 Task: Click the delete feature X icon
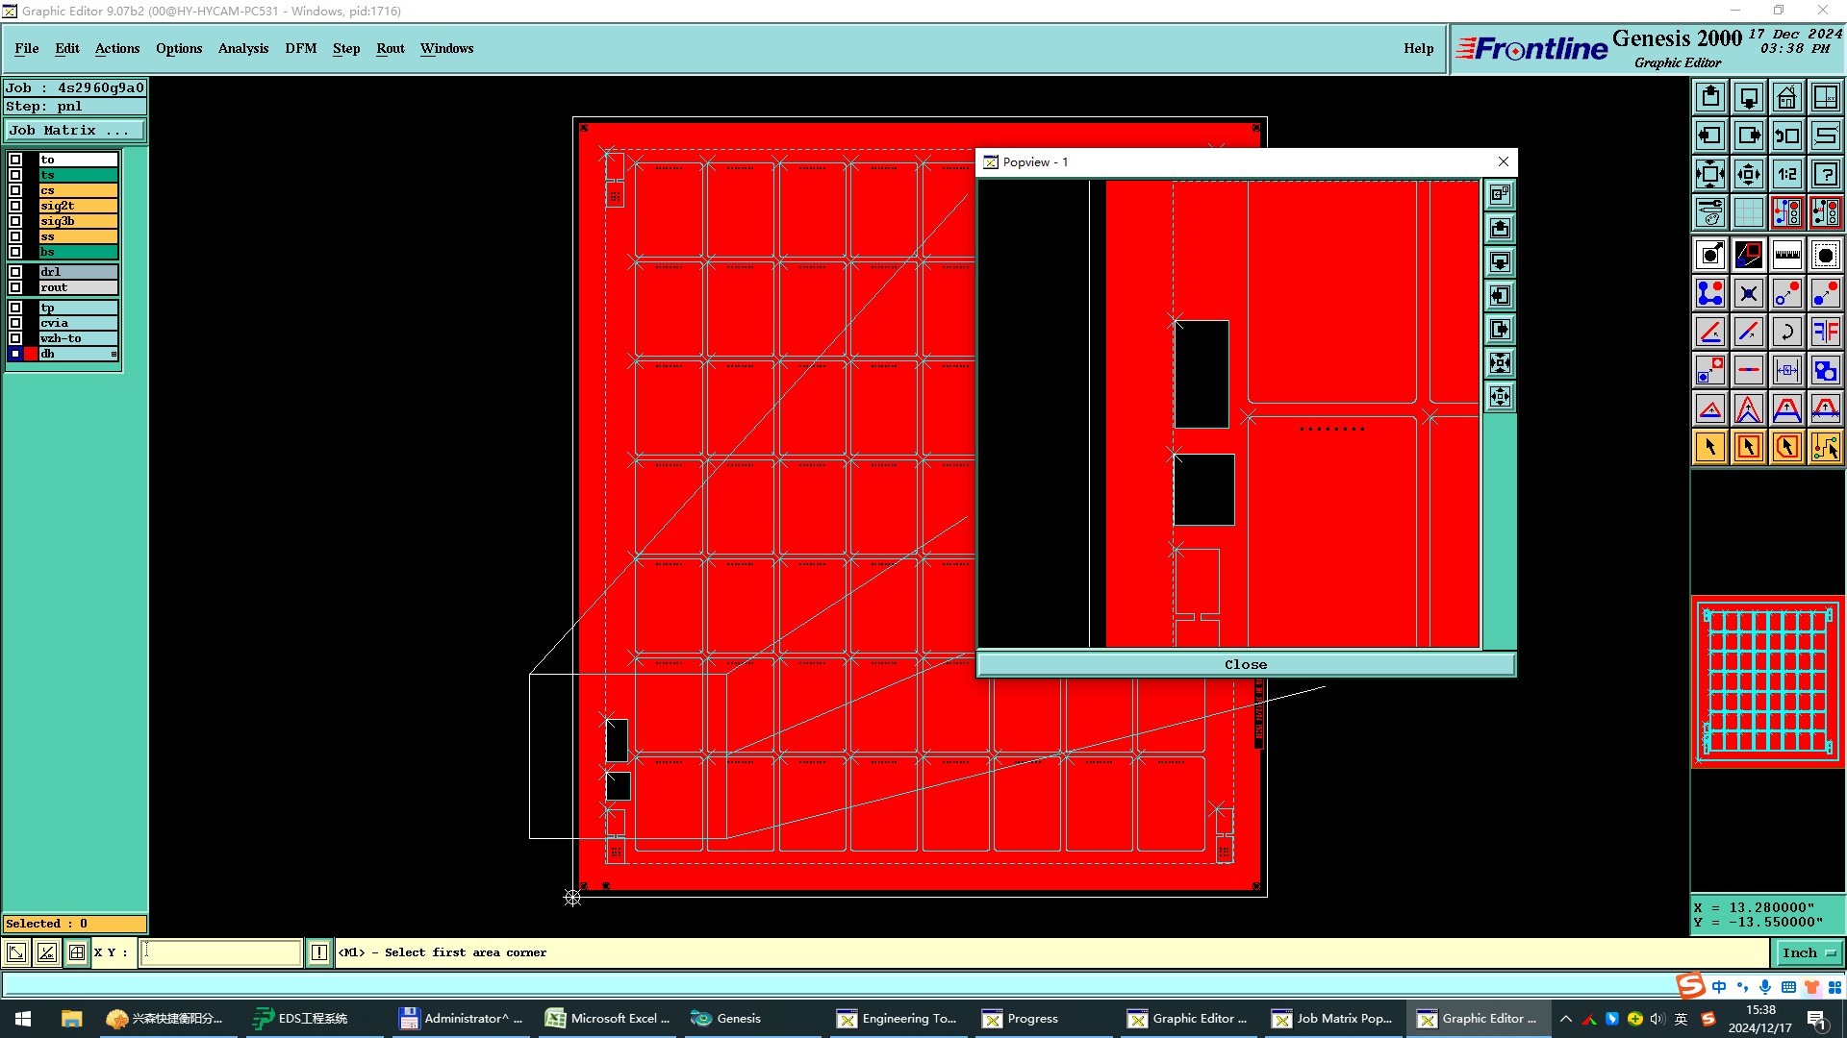pyautogui.click(x=1748, y=293)
